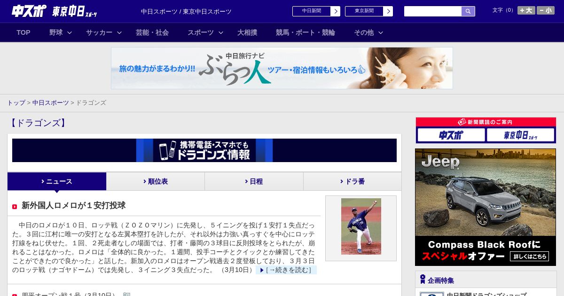
Task: Switch to the 順位表 tab
Action: 156,181
